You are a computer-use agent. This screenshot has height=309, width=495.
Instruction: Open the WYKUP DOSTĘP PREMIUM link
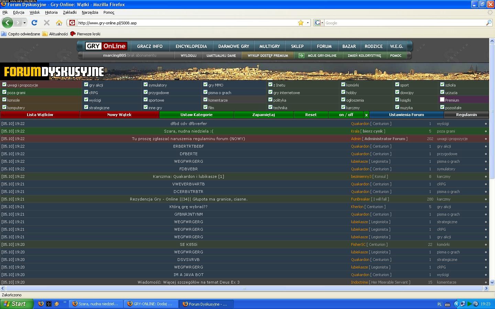click(x=268, y=56)
